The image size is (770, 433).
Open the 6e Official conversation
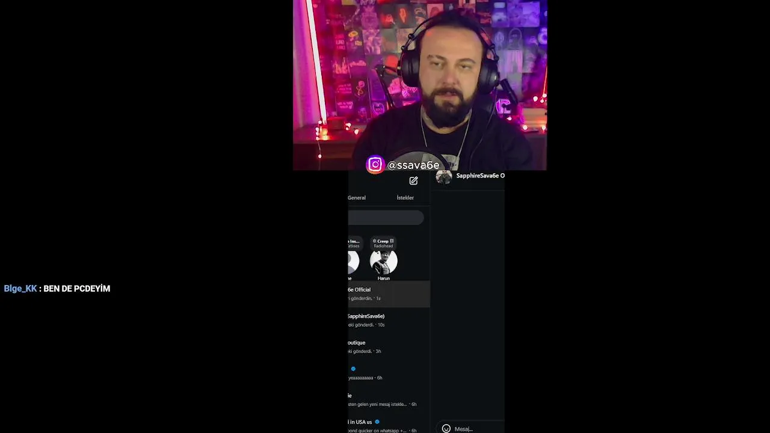click(389, 293)
